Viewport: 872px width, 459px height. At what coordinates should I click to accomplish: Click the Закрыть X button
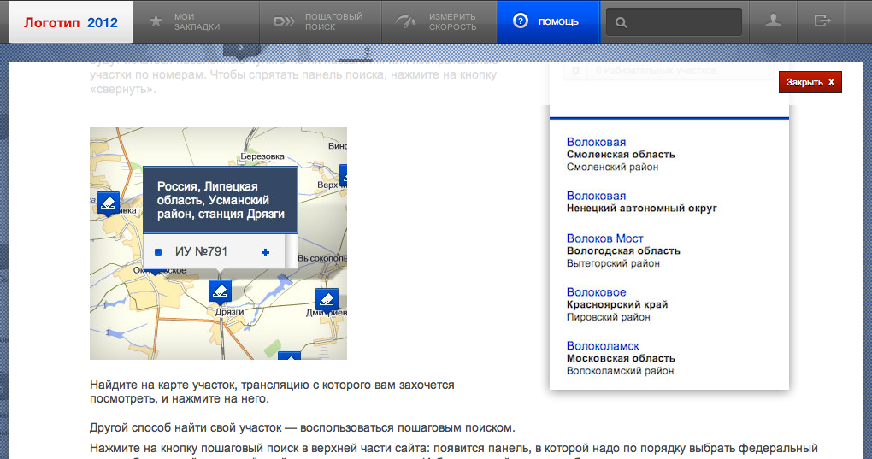[x=810, y=82]
